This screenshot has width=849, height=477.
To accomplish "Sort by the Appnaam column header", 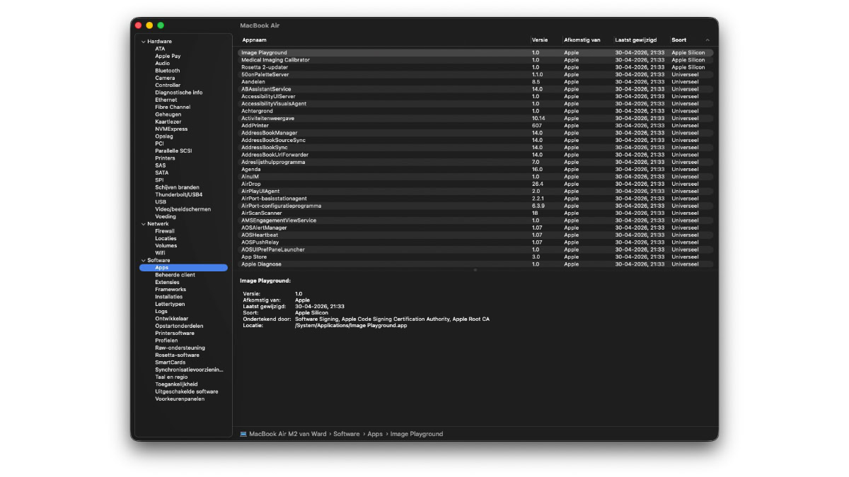I will [x=254, y=40].
